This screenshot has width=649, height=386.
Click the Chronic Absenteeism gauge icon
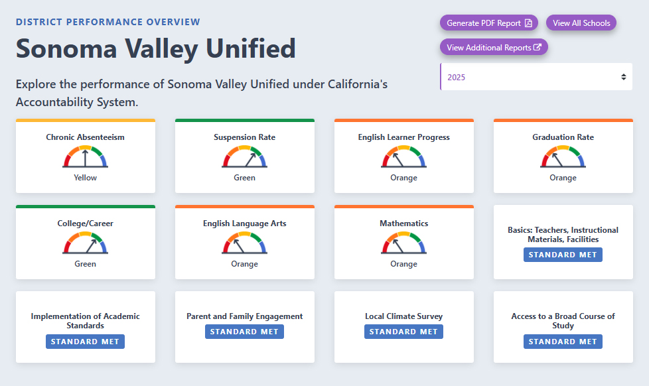[x=85, y=157]
